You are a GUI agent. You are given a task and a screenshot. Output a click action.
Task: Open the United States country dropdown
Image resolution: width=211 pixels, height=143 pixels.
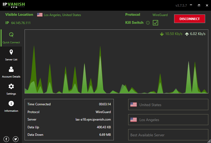[168, 105]
